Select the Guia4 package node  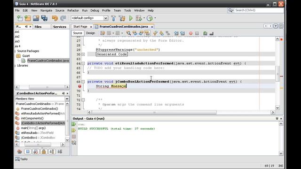pyautogui.click(x=26, y=56)
